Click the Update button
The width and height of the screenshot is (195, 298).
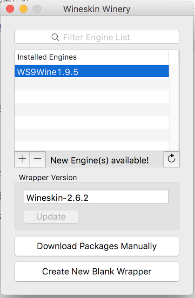[51, 217]
